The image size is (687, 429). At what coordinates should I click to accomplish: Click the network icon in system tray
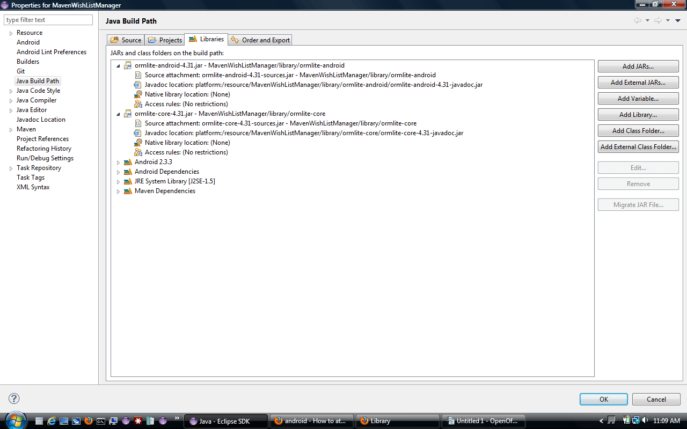[x=635, y=420]
